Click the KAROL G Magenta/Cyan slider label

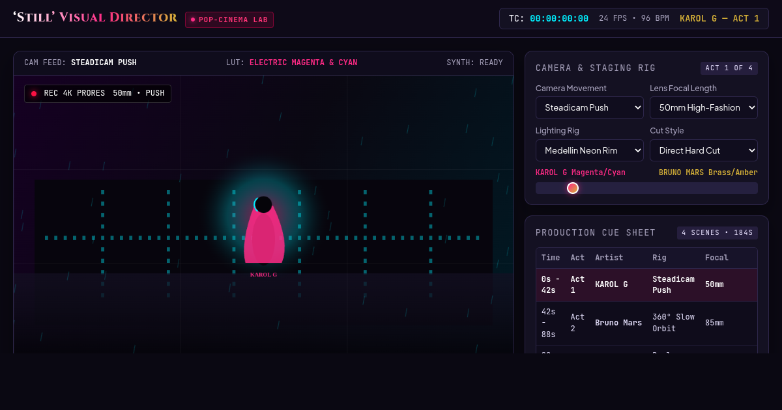581,172
